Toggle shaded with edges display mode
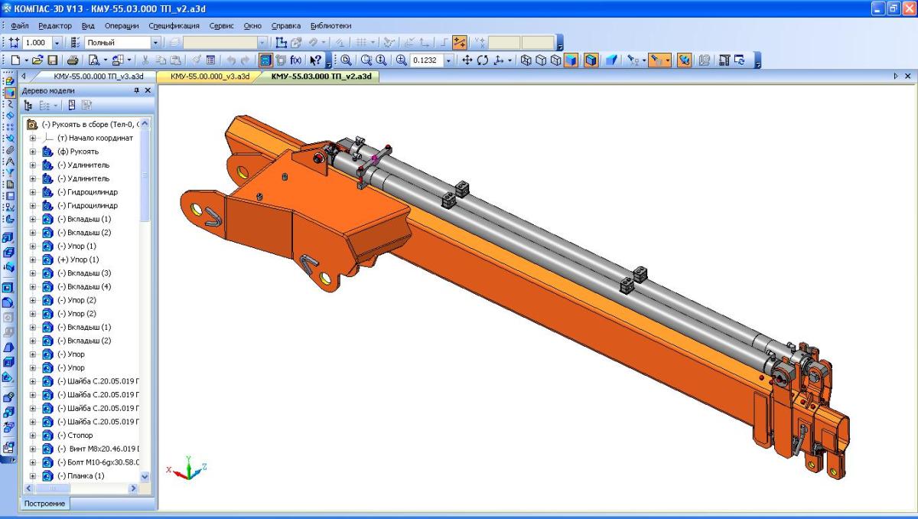918x519 pixels. 591,60
